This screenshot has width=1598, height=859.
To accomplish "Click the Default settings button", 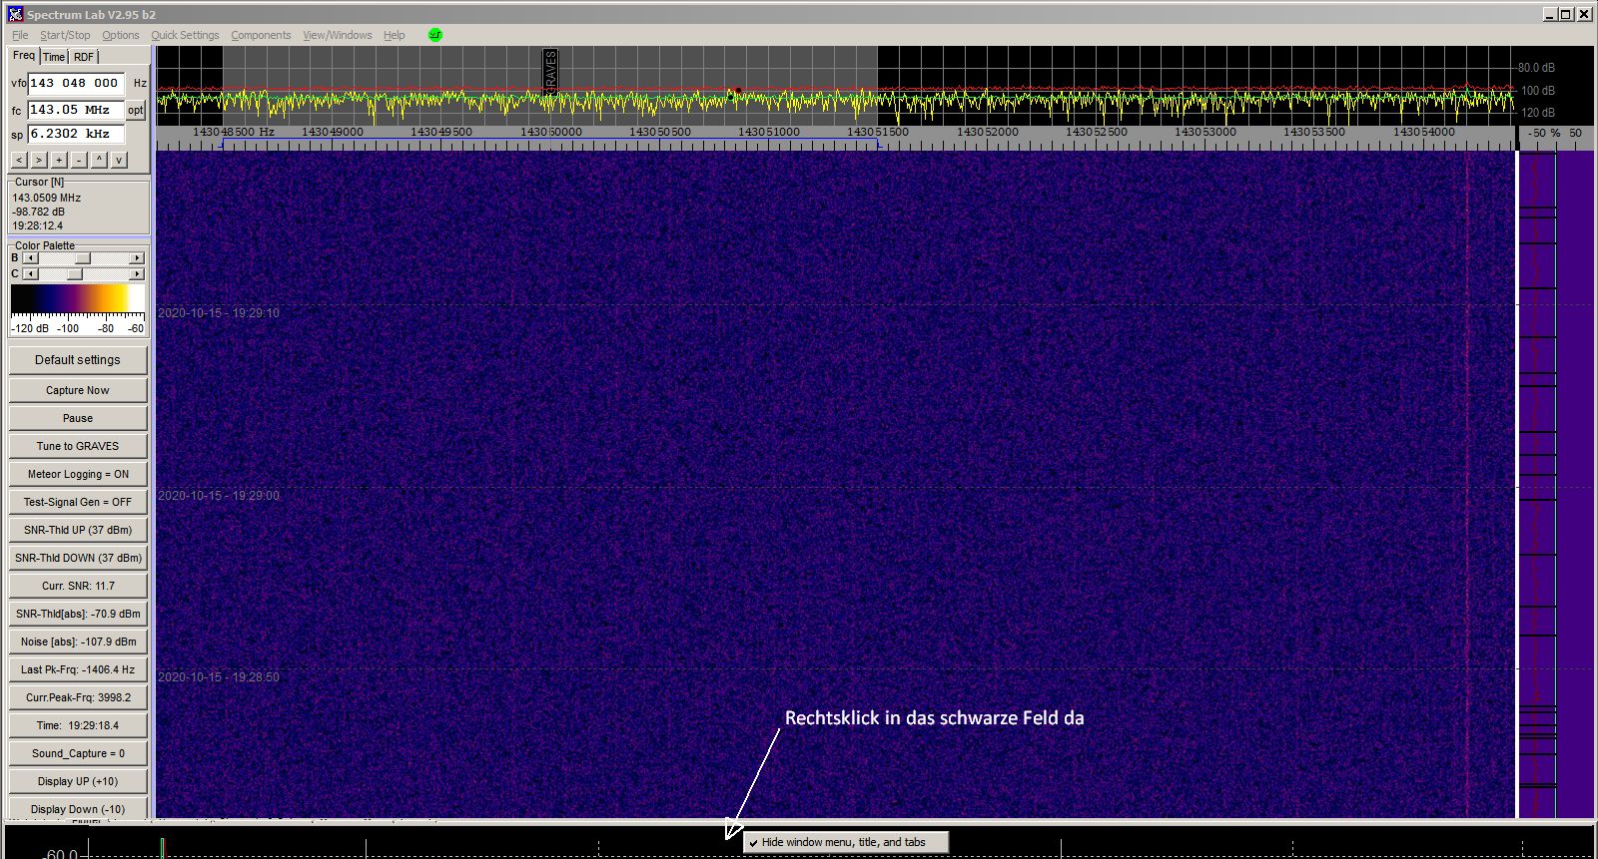I will point(78,360).
